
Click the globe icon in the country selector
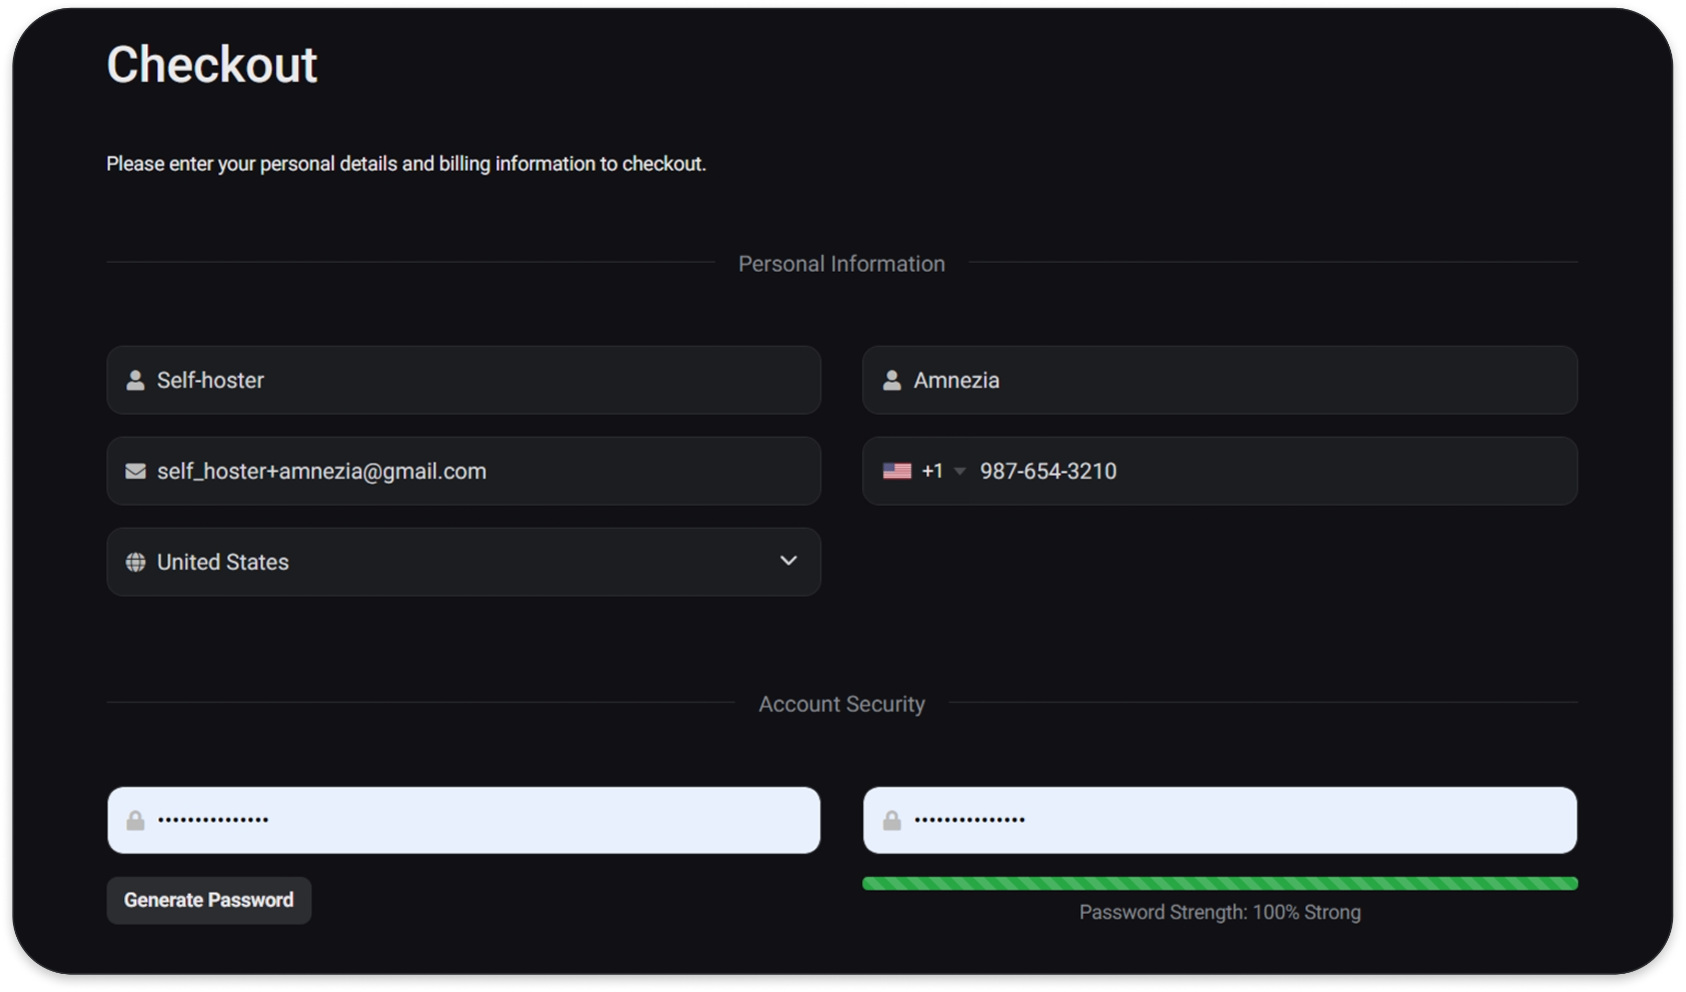(x=135, y=562)
